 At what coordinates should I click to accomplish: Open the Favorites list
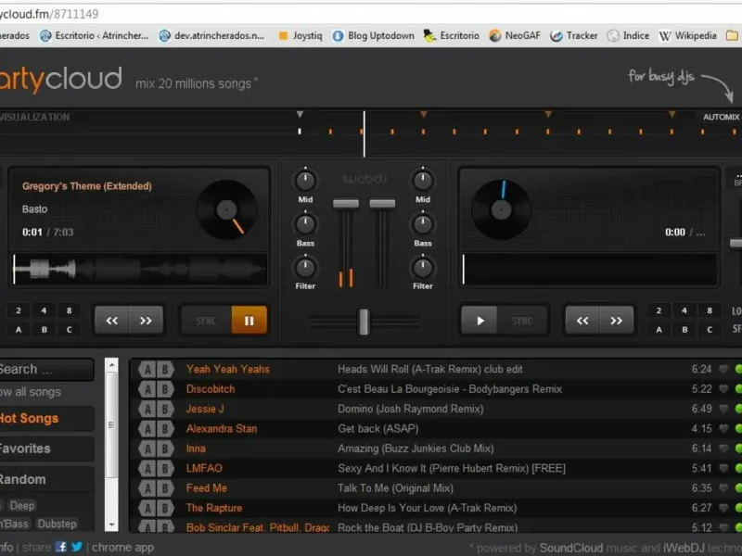point(45,449)
